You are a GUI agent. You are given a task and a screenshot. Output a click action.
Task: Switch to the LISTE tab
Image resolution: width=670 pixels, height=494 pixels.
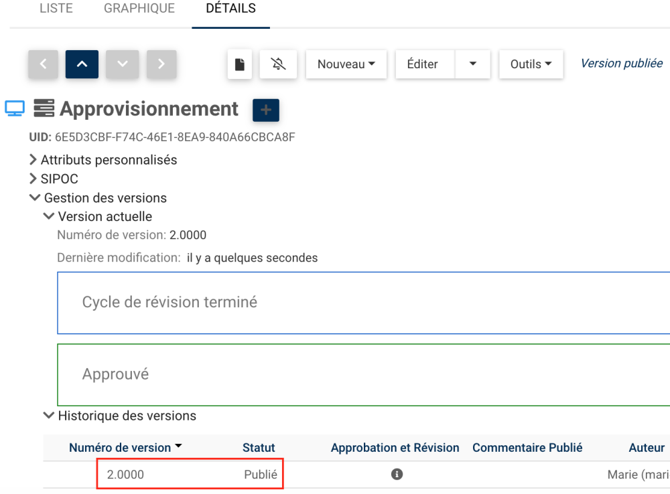click(56, 9)
